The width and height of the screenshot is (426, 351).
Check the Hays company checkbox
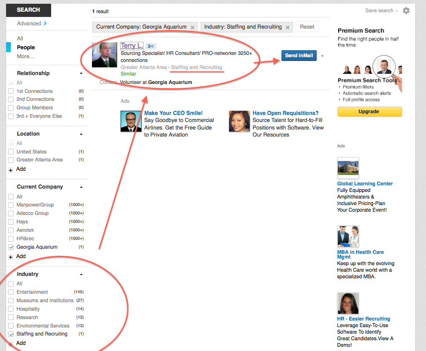point(11,222)
